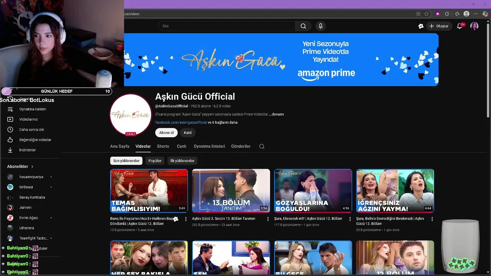Start voice search with the microphone icon
Image resolution: width=491 pixels, height=276 pixels.
321,26
